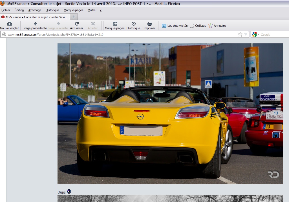The height and width of the screenshot is (202, 289).
Task: Open the URL history dropdown arrow
Action: 246,34
